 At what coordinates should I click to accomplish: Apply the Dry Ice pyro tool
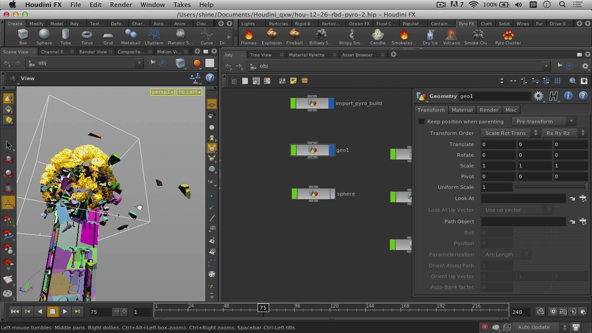[x=430, y=37]
